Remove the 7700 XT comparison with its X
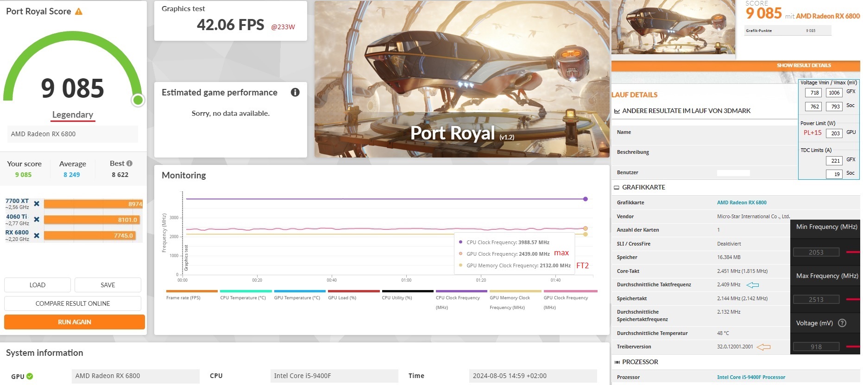The width and height of the screenshot is (863, 385). (x=37, y=204)
